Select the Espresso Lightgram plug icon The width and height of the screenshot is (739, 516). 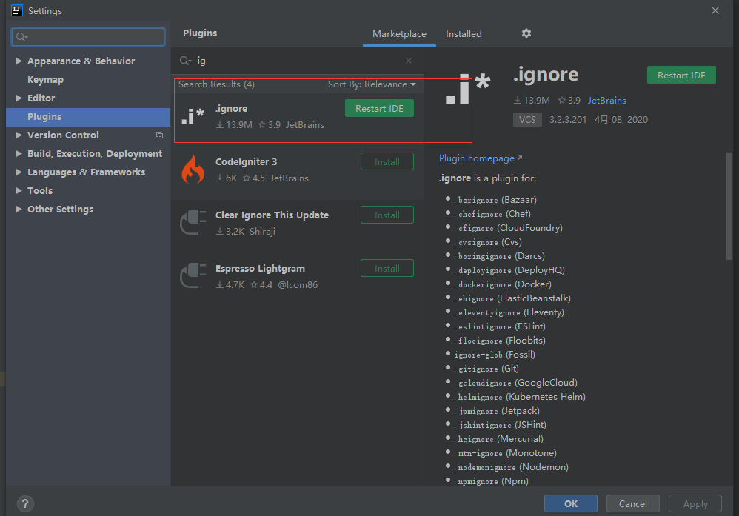(193, 275)
